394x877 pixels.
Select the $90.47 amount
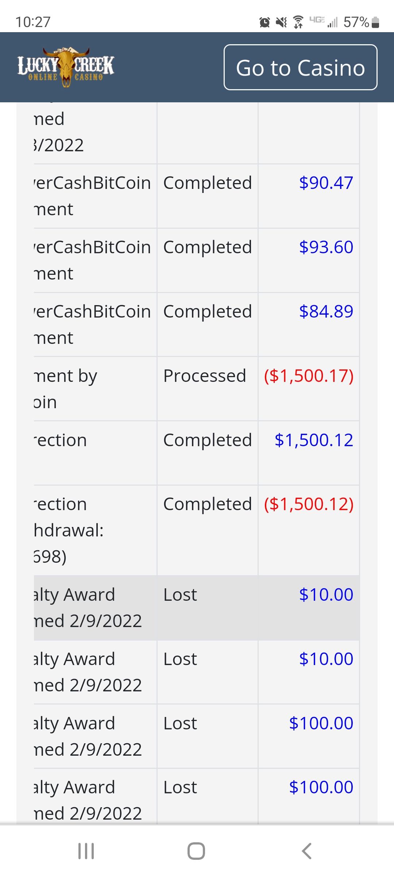pyautogui.click(x=326, y=183)
